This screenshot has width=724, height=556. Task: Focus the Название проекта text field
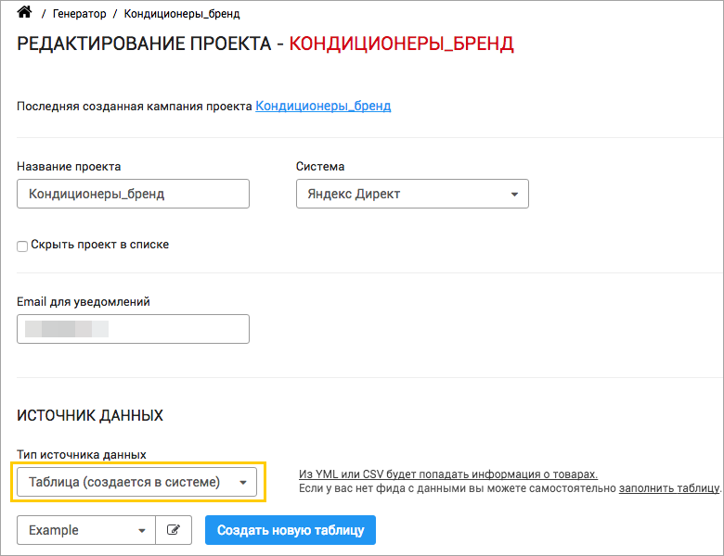click(133, 194)
